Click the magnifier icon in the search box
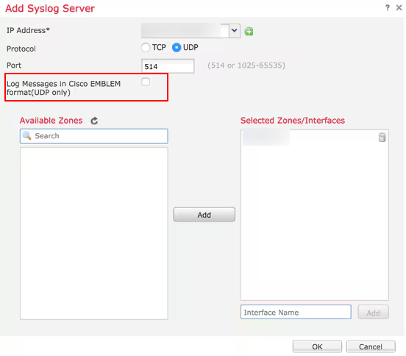 (27, 135)
